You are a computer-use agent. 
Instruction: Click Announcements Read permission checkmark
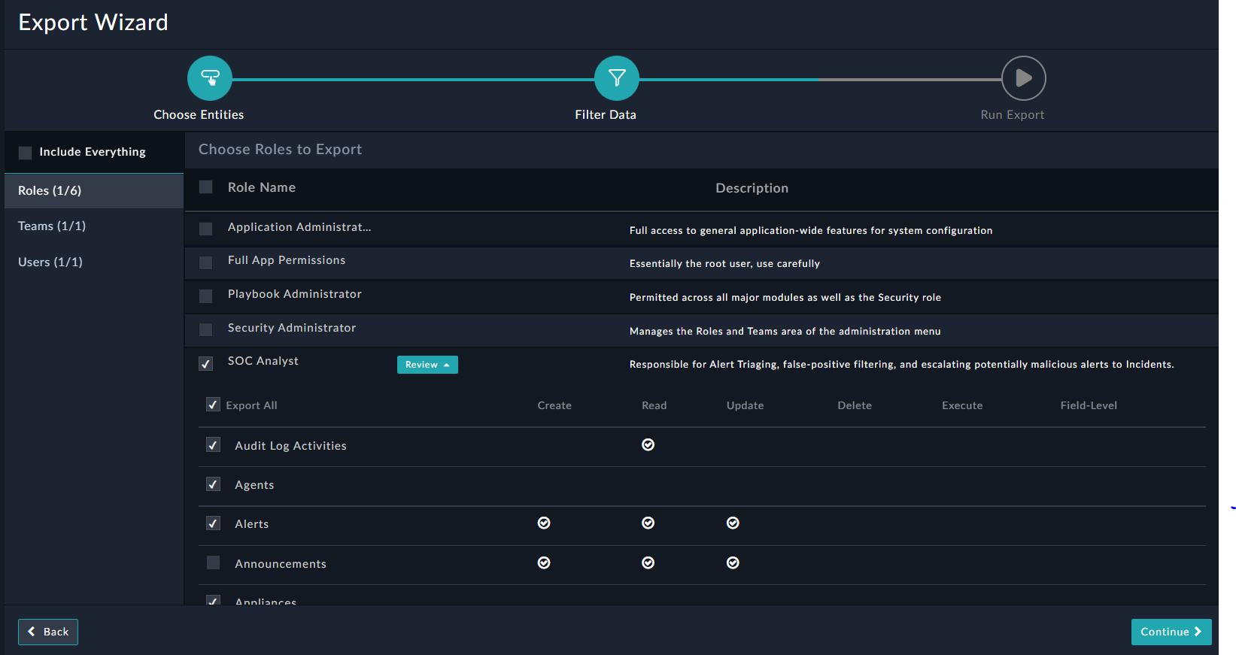[x=648, y=563]
